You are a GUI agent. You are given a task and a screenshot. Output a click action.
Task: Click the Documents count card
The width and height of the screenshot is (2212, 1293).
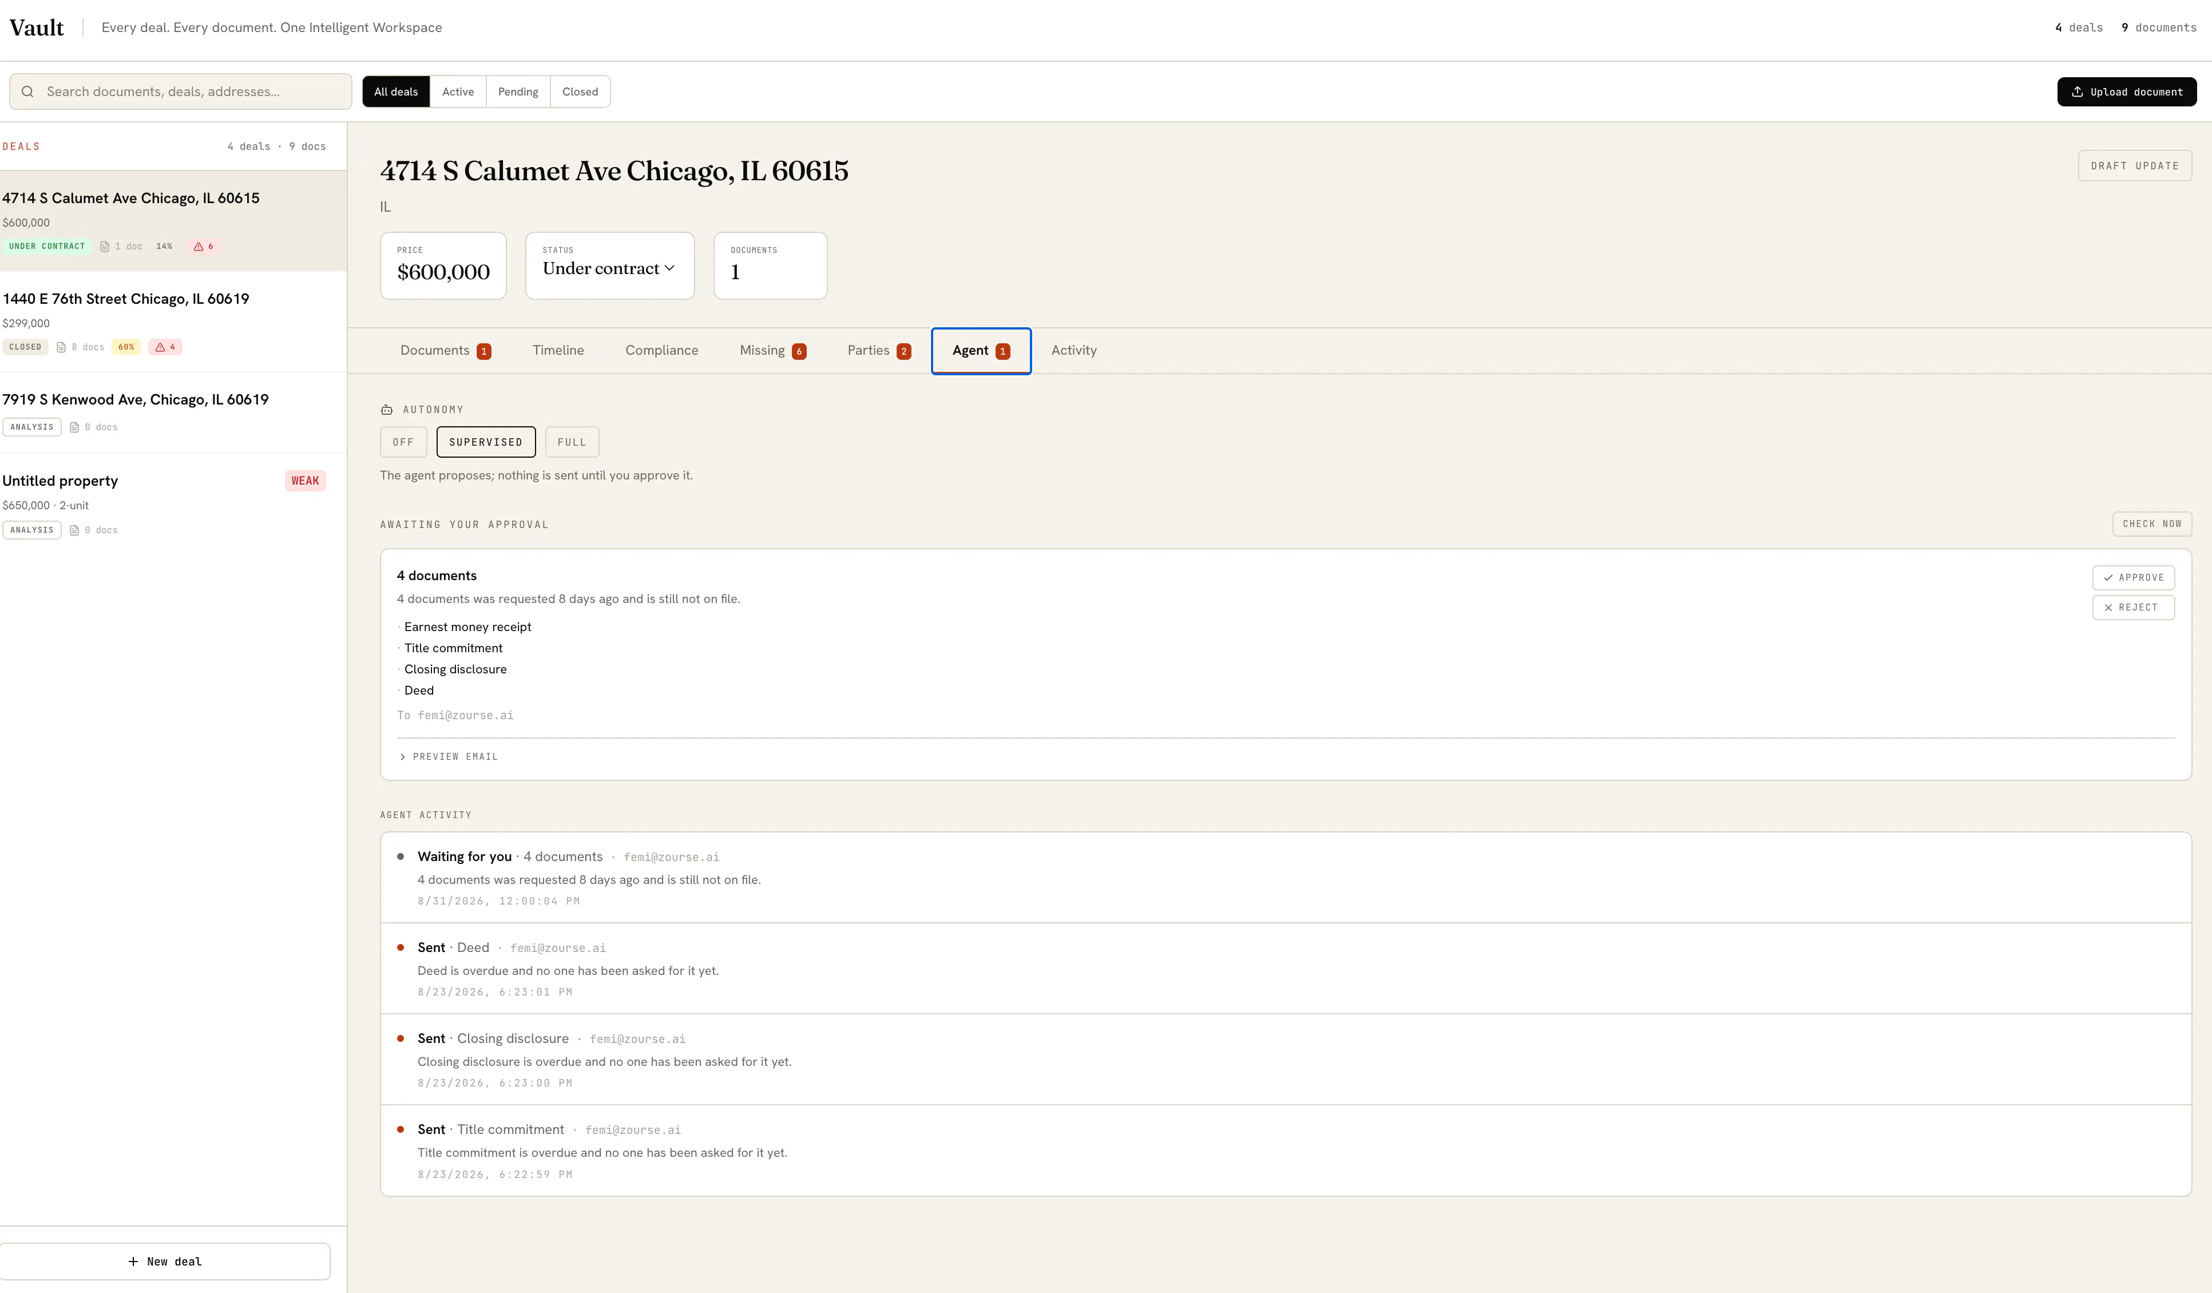click(x=770, y=266)
